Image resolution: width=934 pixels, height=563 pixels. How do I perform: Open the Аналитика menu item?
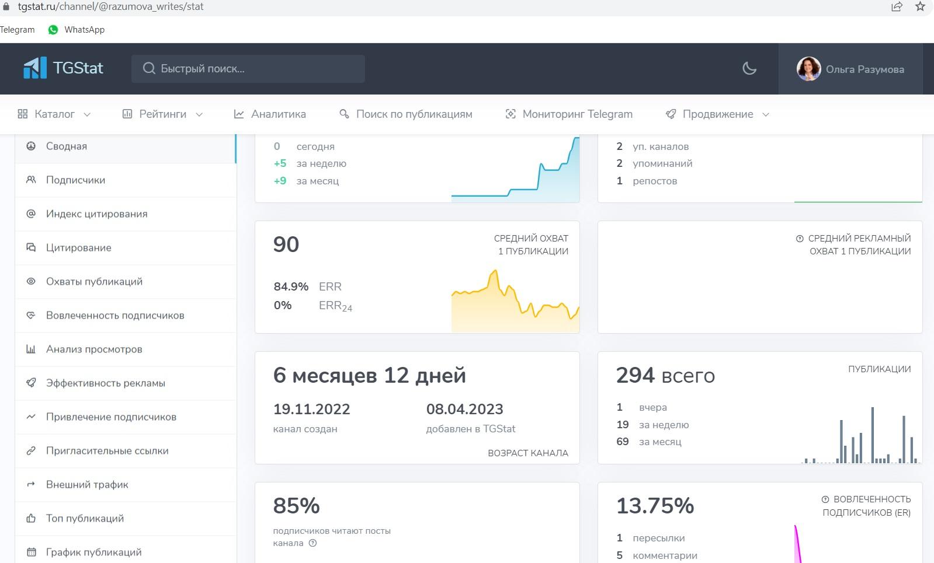tap(270, 114)
